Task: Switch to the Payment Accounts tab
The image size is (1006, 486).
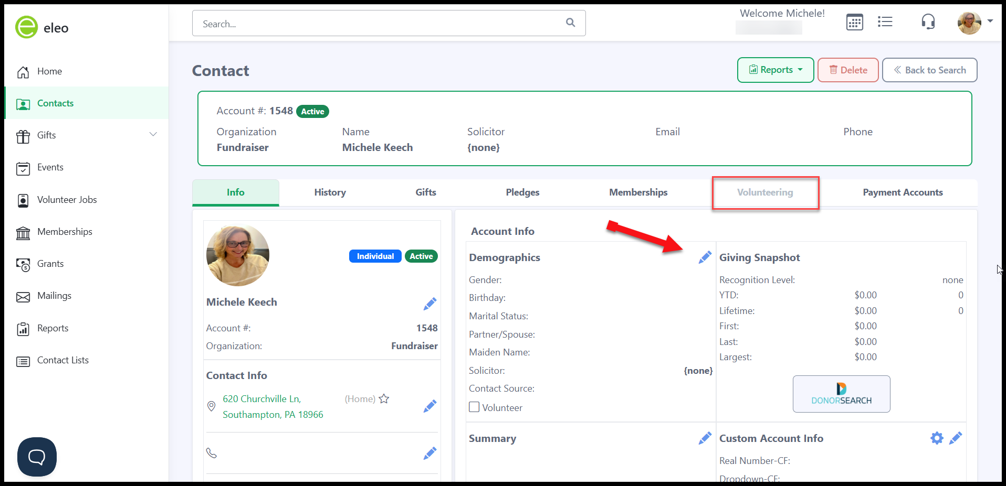Action: pos(903,192)
